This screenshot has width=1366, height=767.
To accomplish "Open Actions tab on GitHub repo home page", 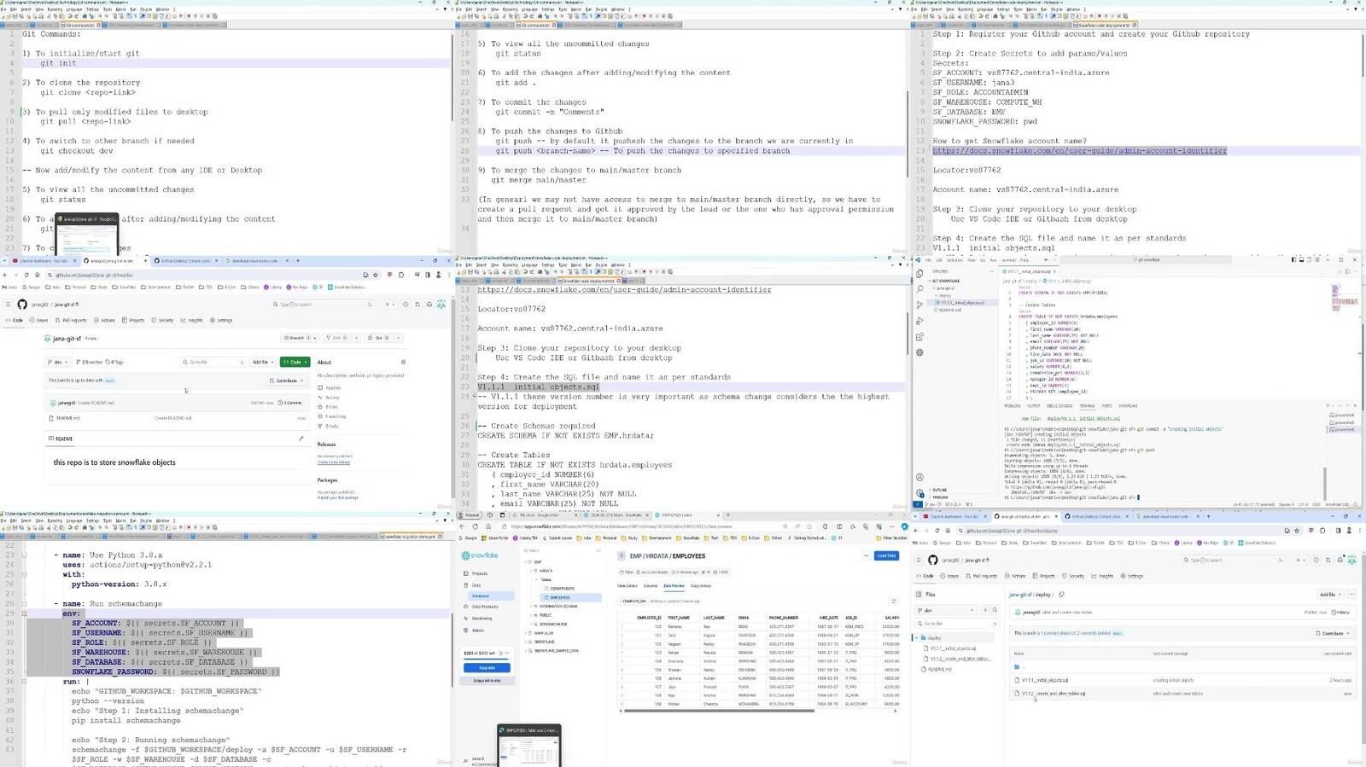I will [106, 320].
